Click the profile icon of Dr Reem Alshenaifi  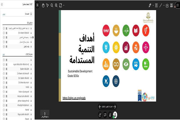coord(31,73)
